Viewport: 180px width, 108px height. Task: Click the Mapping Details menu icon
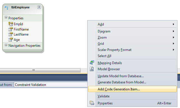click(x=92, y=63)
